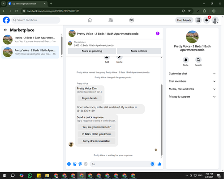Click the Add people icon in chat

(x=107, y=57)
